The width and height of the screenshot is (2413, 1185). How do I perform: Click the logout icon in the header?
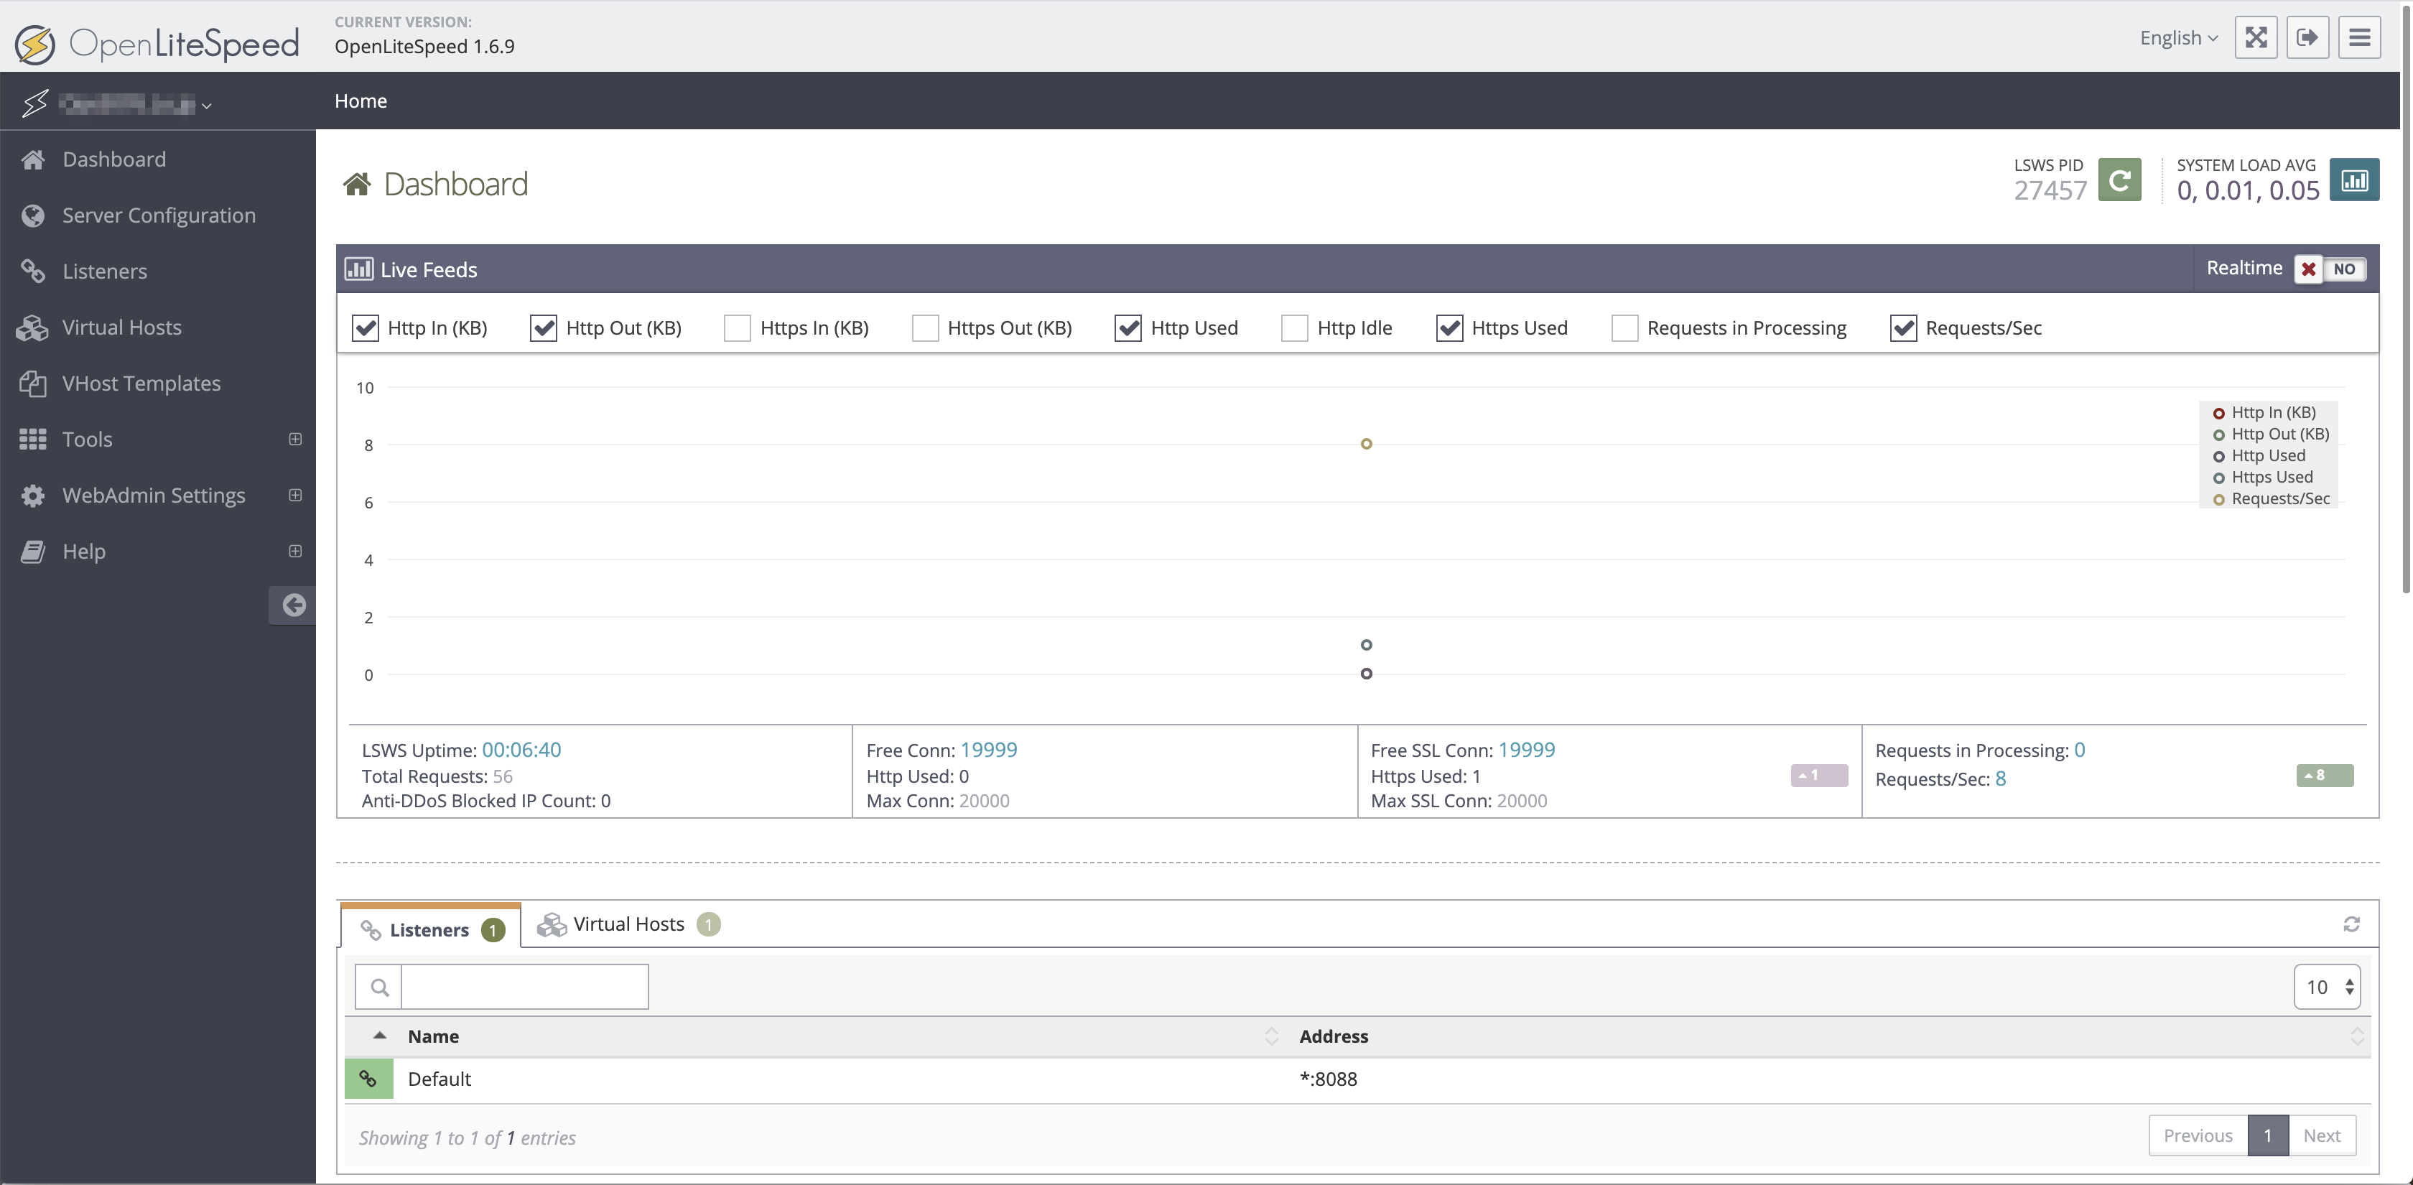(x=2309, y=37)
